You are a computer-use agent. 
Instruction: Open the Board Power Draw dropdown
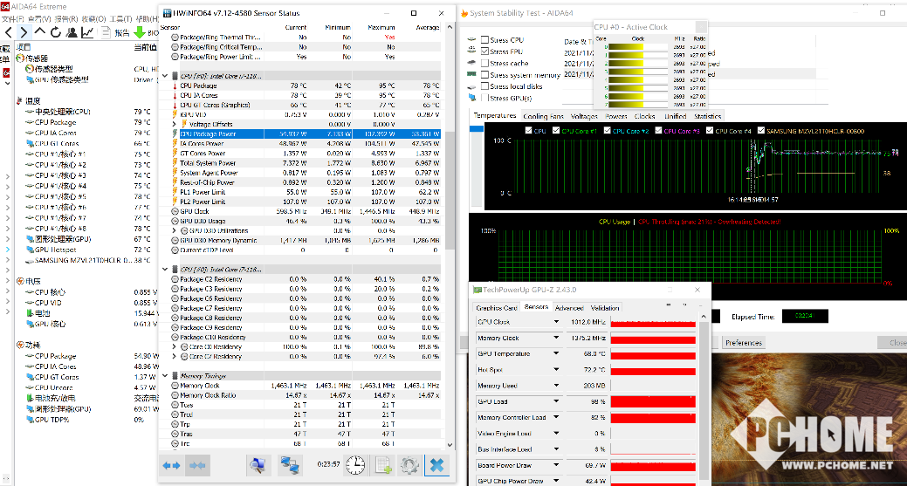pyautogui.click(x=556, y=464)
